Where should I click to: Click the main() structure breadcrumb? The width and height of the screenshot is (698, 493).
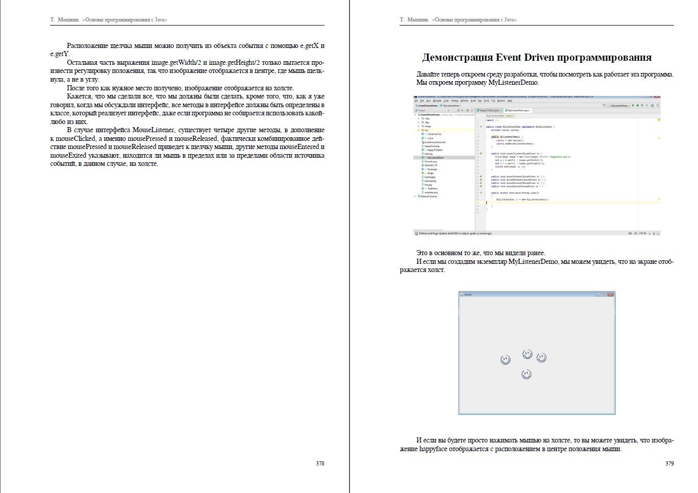[510, 116]
